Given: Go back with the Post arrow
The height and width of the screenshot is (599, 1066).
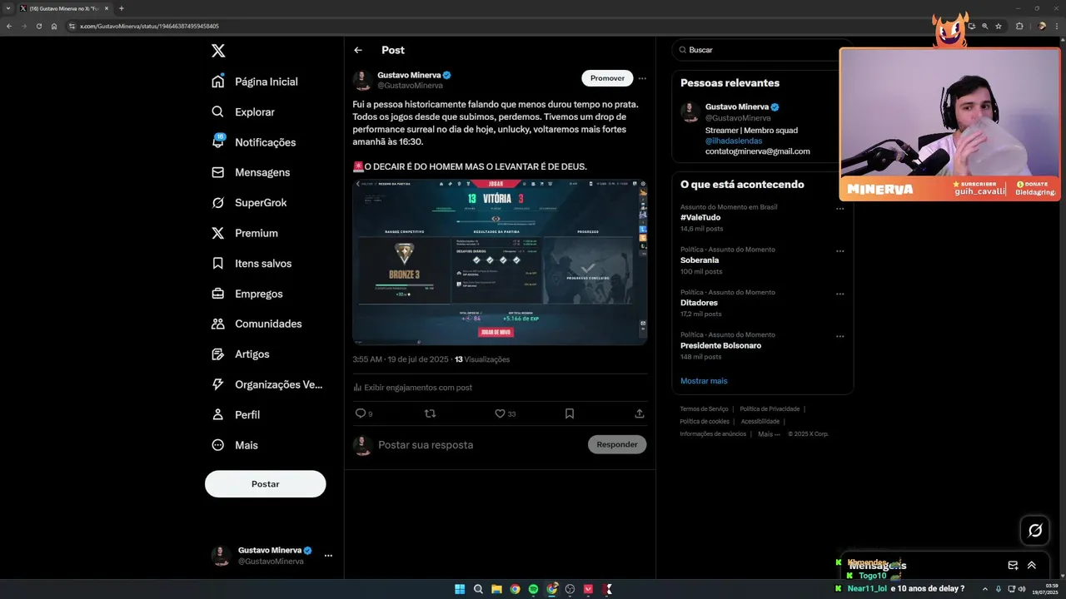Looking at the screenshot, I should pos(358,50).
